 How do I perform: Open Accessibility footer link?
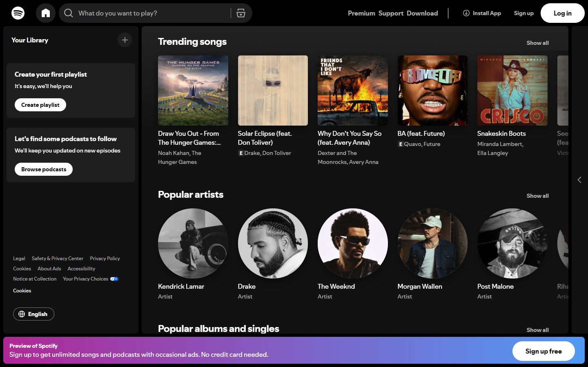81,269
